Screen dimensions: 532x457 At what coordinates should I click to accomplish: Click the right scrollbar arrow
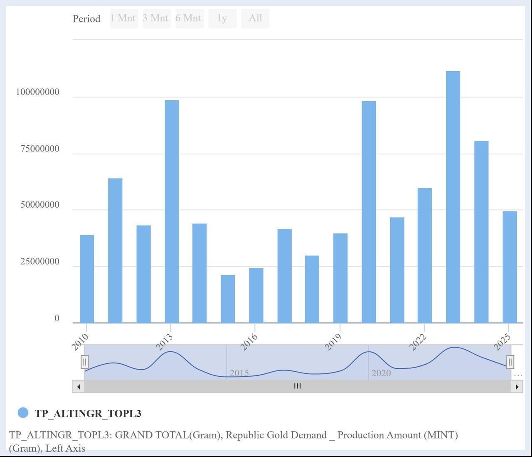point(517,386)
